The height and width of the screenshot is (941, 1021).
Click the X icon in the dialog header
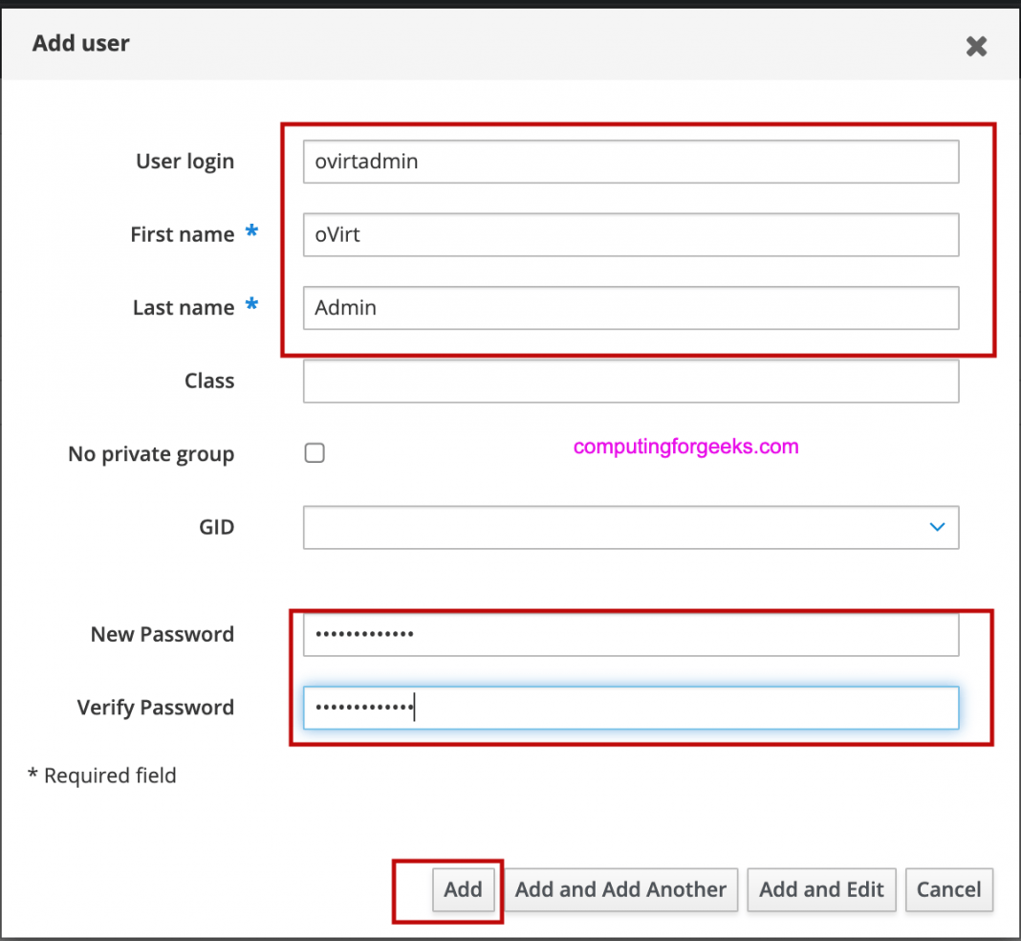coord(976,46)
